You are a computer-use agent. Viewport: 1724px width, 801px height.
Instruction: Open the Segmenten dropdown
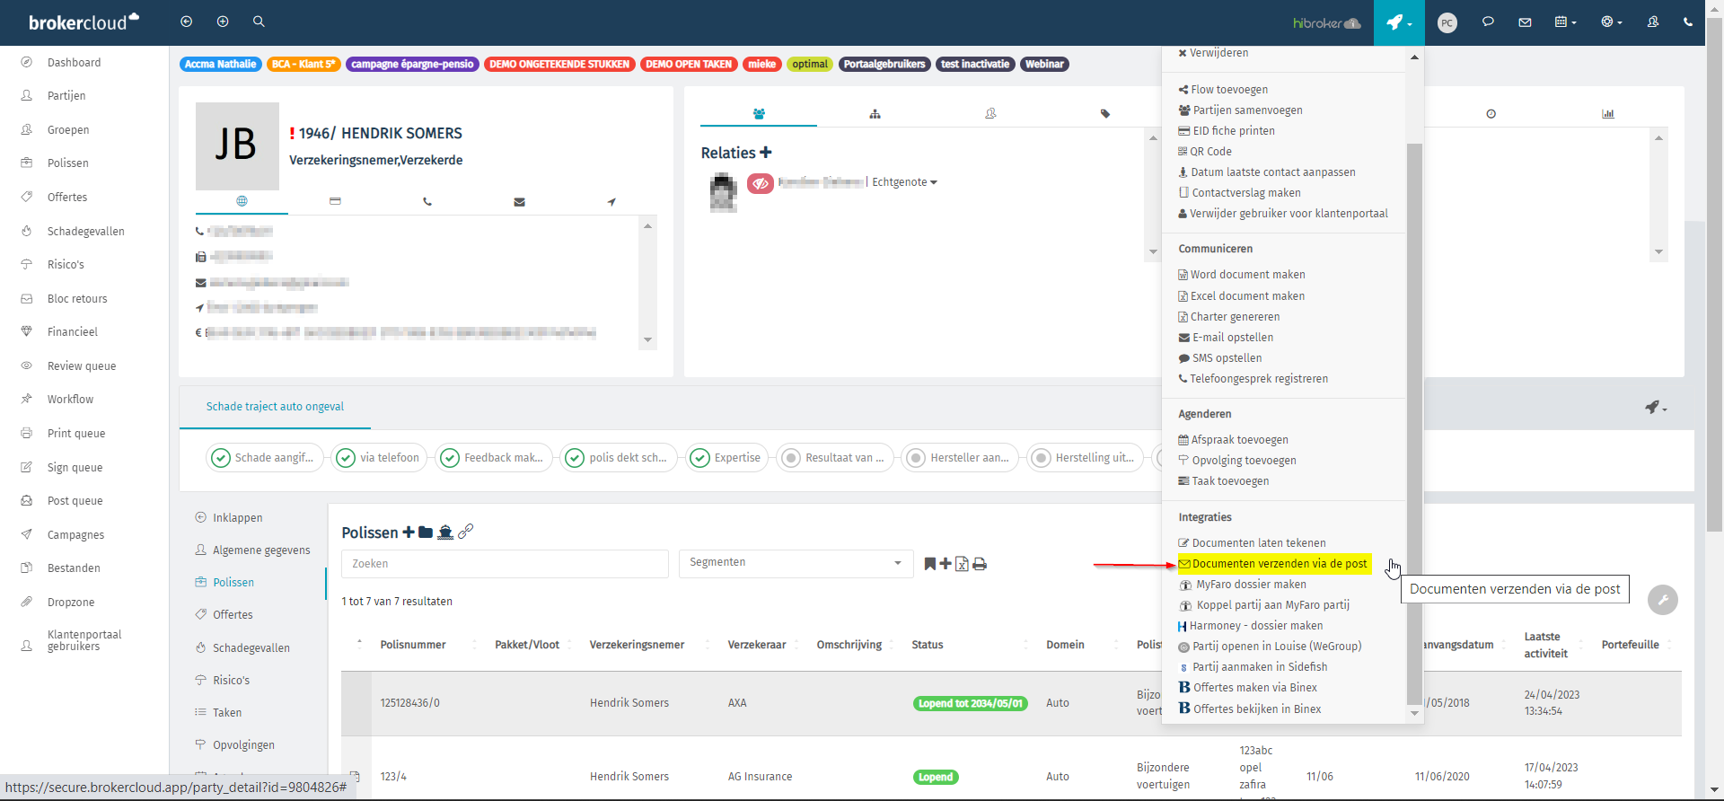[796, 563]
